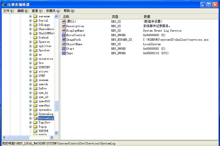Expand the sr key

click(x=30, y=54)
